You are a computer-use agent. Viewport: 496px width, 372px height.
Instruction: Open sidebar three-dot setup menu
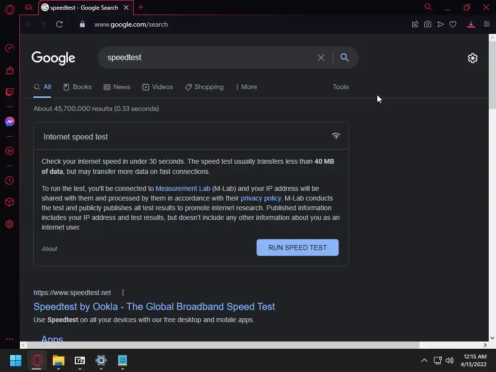[x=10, y=339]
